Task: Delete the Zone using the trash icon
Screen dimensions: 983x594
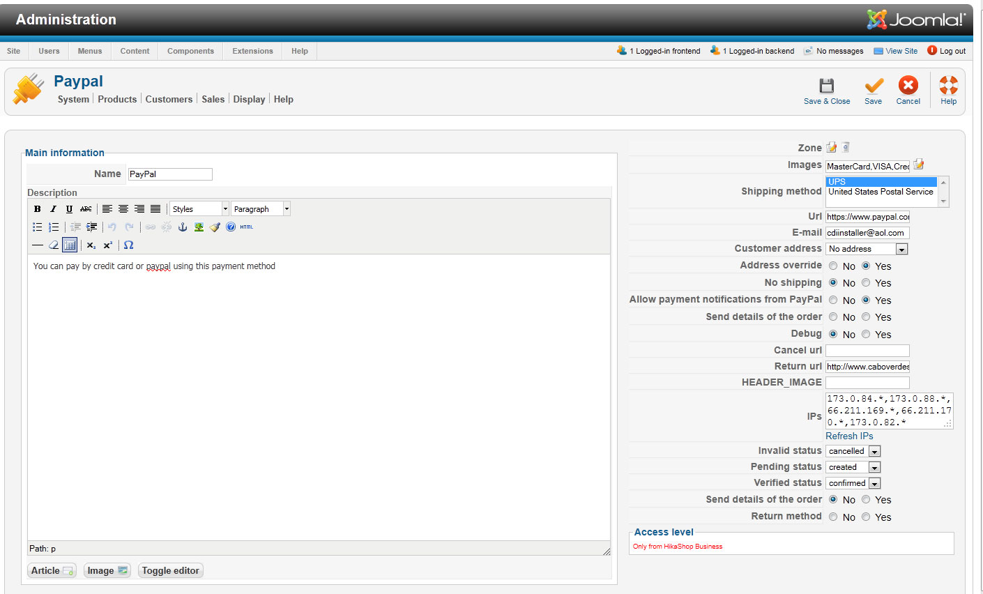Action: (846, 148)
